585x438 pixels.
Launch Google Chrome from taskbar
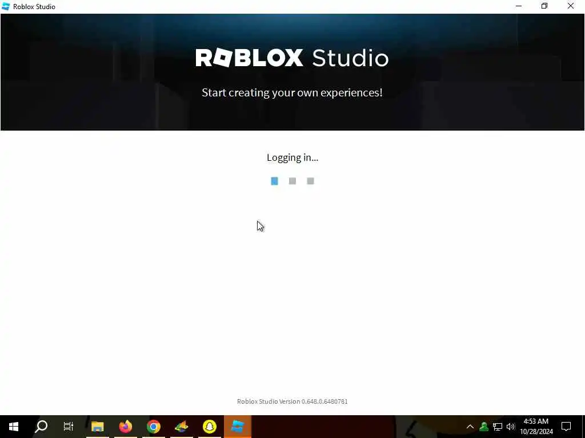point(153,426)
